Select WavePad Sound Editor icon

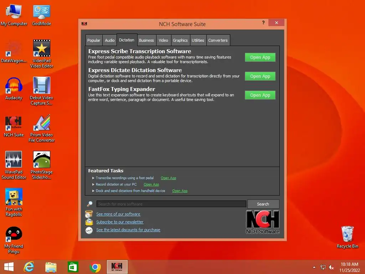(14, 166)
